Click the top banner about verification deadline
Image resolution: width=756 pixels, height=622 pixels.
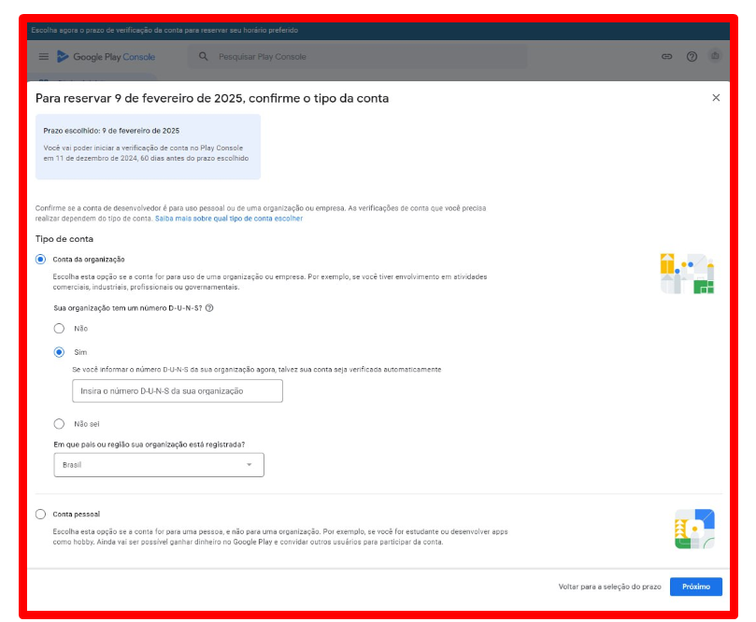pos(374,30)
